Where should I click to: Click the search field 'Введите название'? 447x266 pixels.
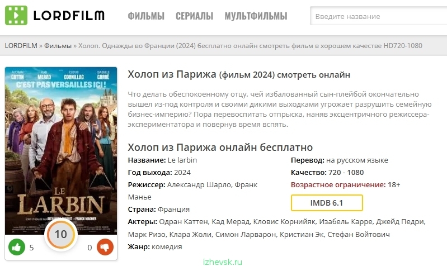click(x=378, y=16)
